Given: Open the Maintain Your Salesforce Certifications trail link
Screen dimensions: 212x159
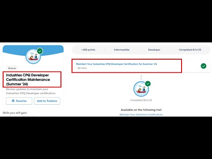Looking at the screenshot, I should click(141, 114).
